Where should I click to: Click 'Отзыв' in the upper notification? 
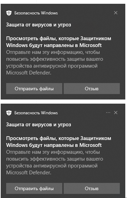point(92,89)
